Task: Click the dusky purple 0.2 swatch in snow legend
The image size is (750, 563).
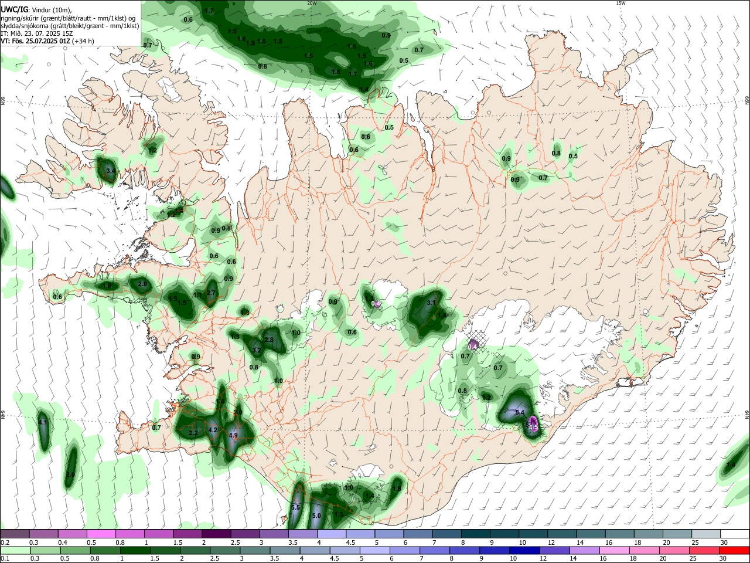Action: coord(15,534)
